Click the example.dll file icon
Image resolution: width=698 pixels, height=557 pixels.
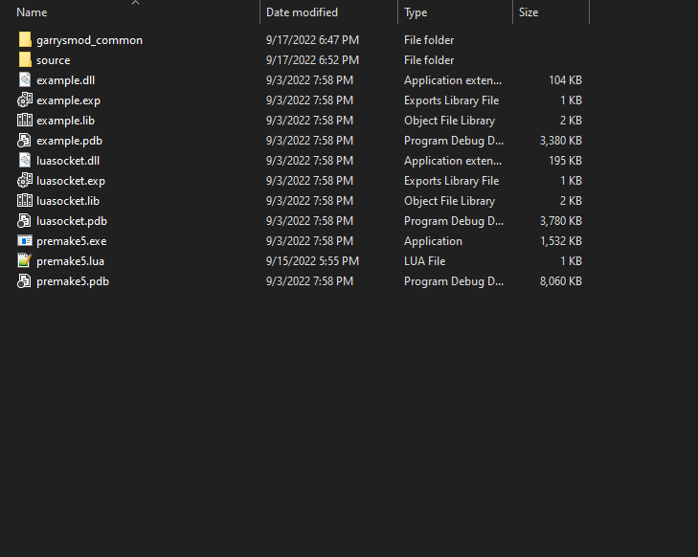pos(25,80)
